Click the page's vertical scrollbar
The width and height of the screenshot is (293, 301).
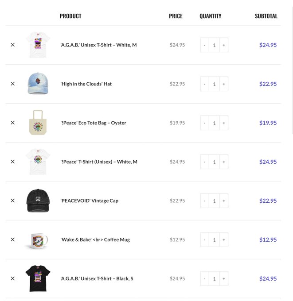pos(293,70)
